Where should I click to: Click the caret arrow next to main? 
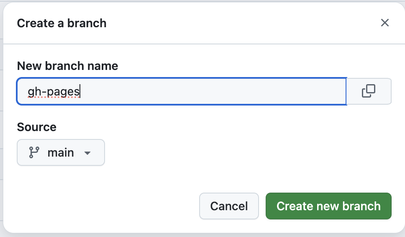click(87, 153)
